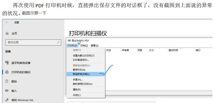Viewport: 214px width, 103px height.
Task: Select the 笔和 Windows Ink icon
Action: (7, 100)
